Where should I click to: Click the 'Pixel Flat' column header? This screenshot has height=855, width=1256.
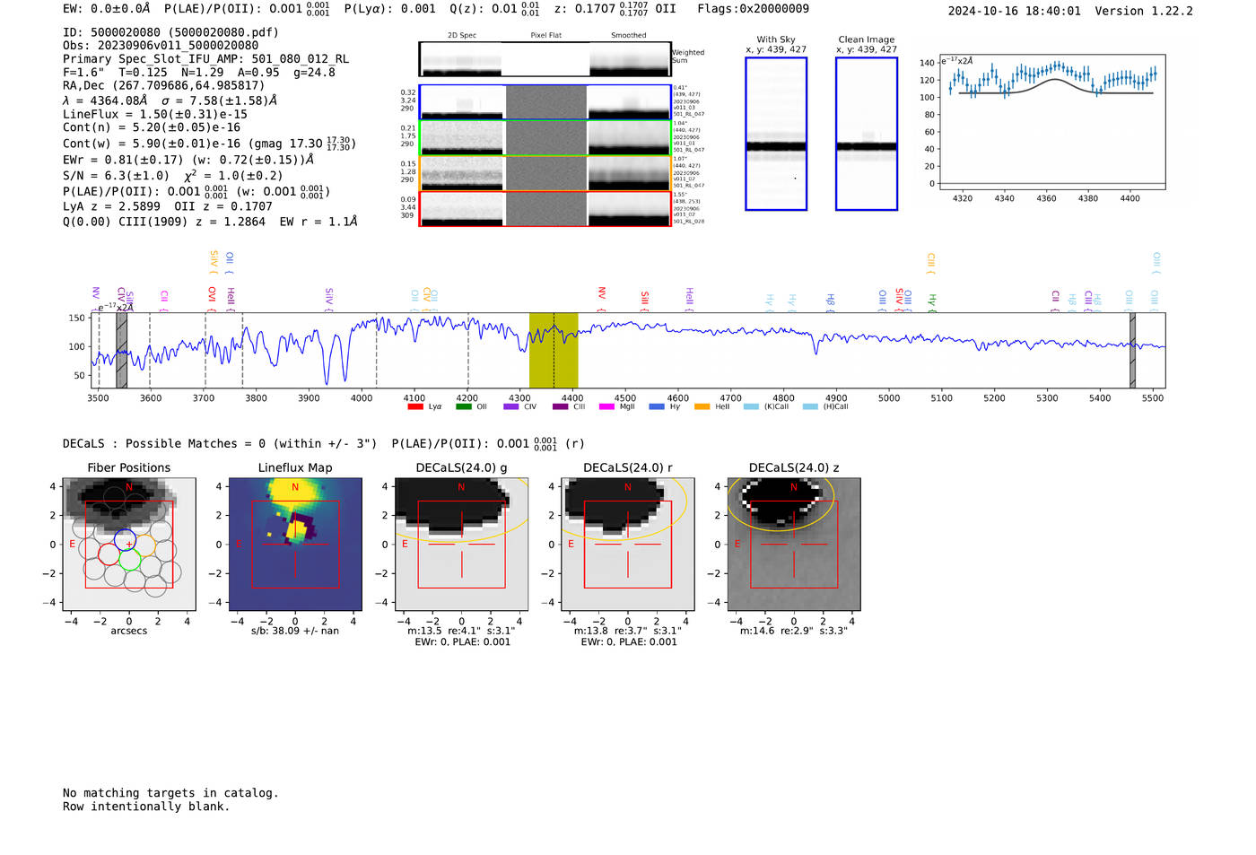(545, 36)
